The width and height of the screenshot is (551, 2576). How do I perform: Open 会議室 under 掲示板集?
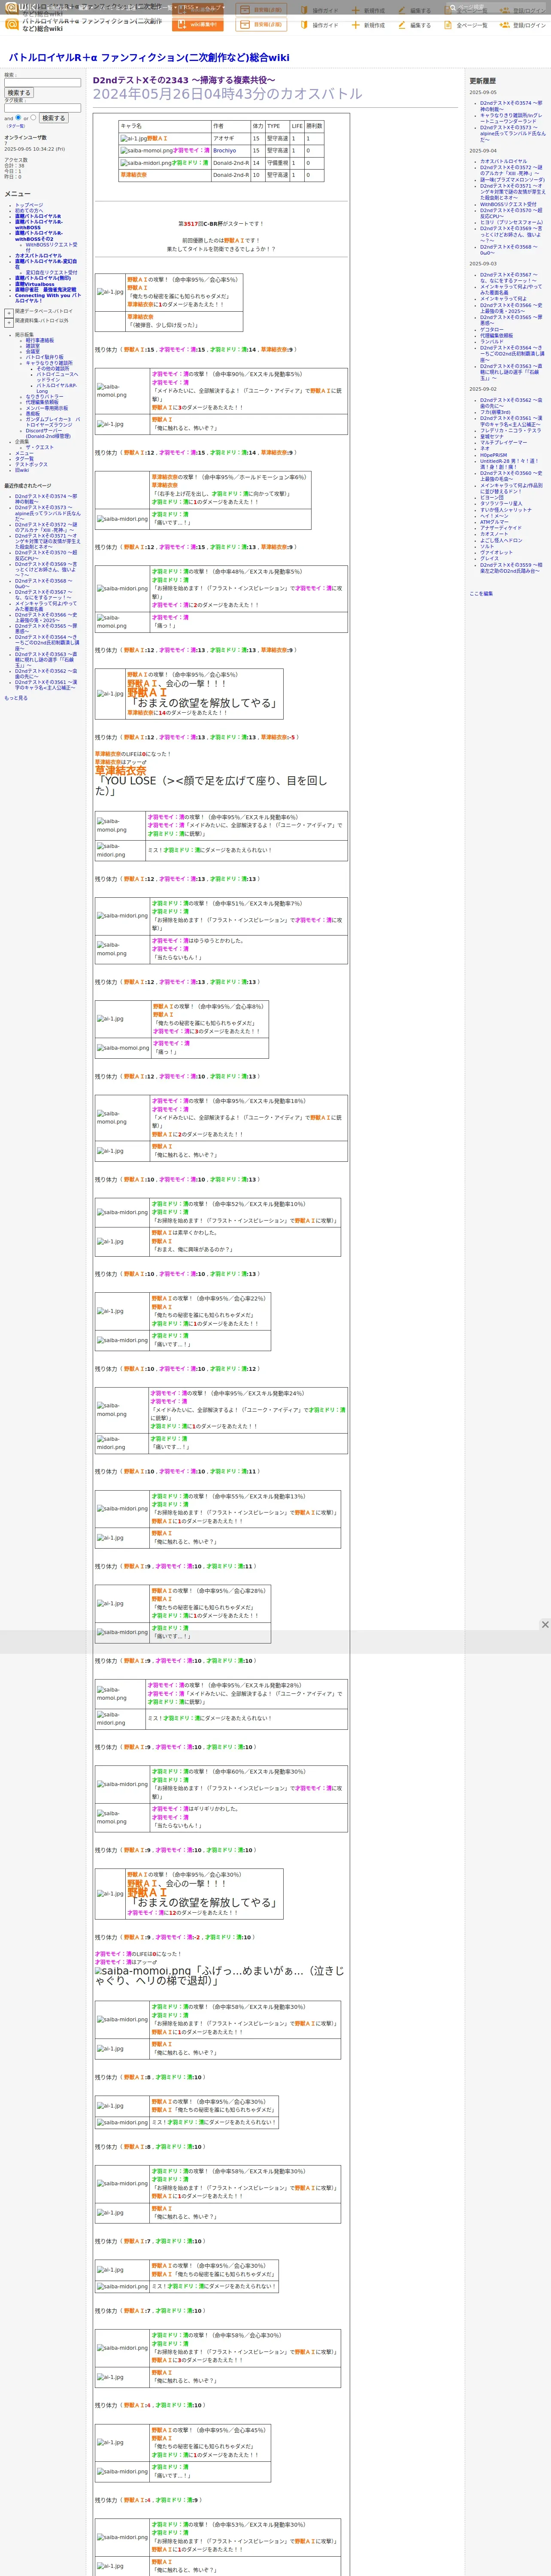[x=33, y=352]
